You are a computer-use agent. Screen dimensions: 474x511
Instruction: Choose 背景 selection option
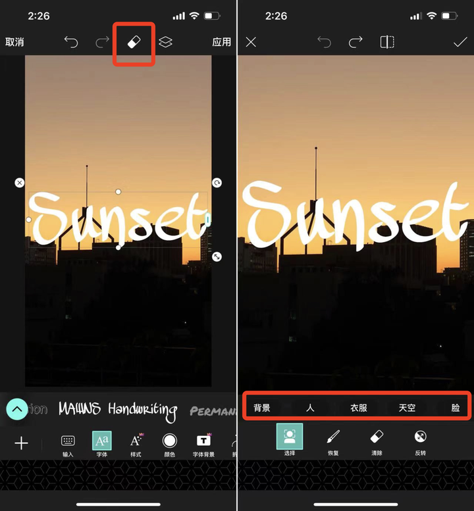[x=262, y=408]
